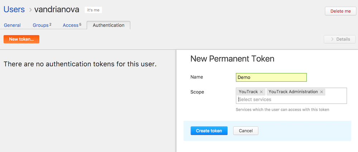Click the vandrianova username heading
Screen dimensions: 358x152
tap(57, 10)
